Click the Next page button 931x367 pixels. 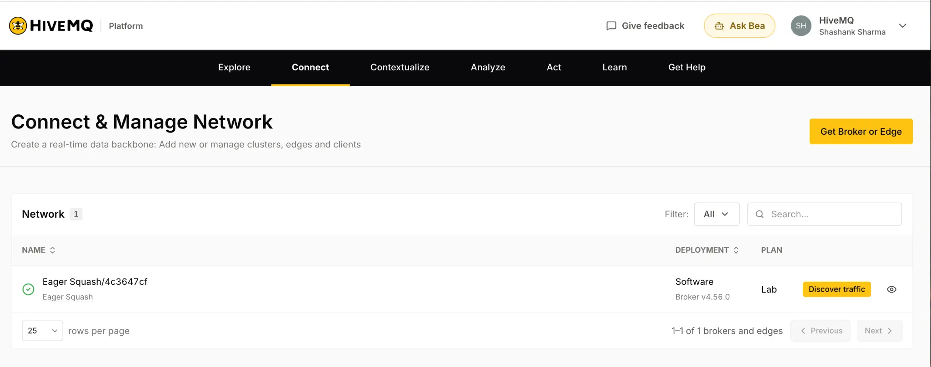click(880, 331)
